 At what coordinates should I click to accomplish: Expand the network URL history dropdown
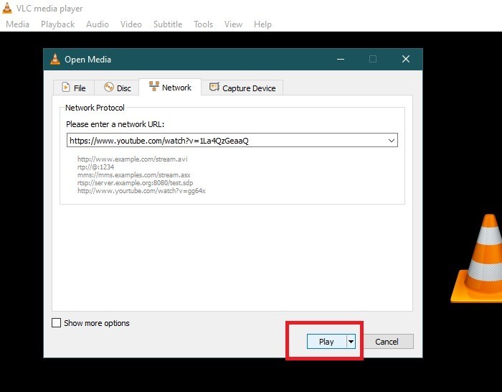click(392, 141)
